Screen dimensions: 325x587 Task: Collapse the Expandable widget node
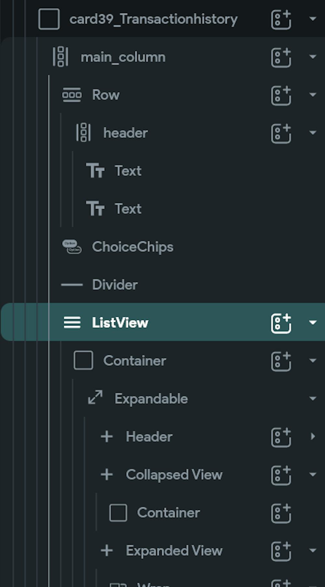tap(313, 399)
